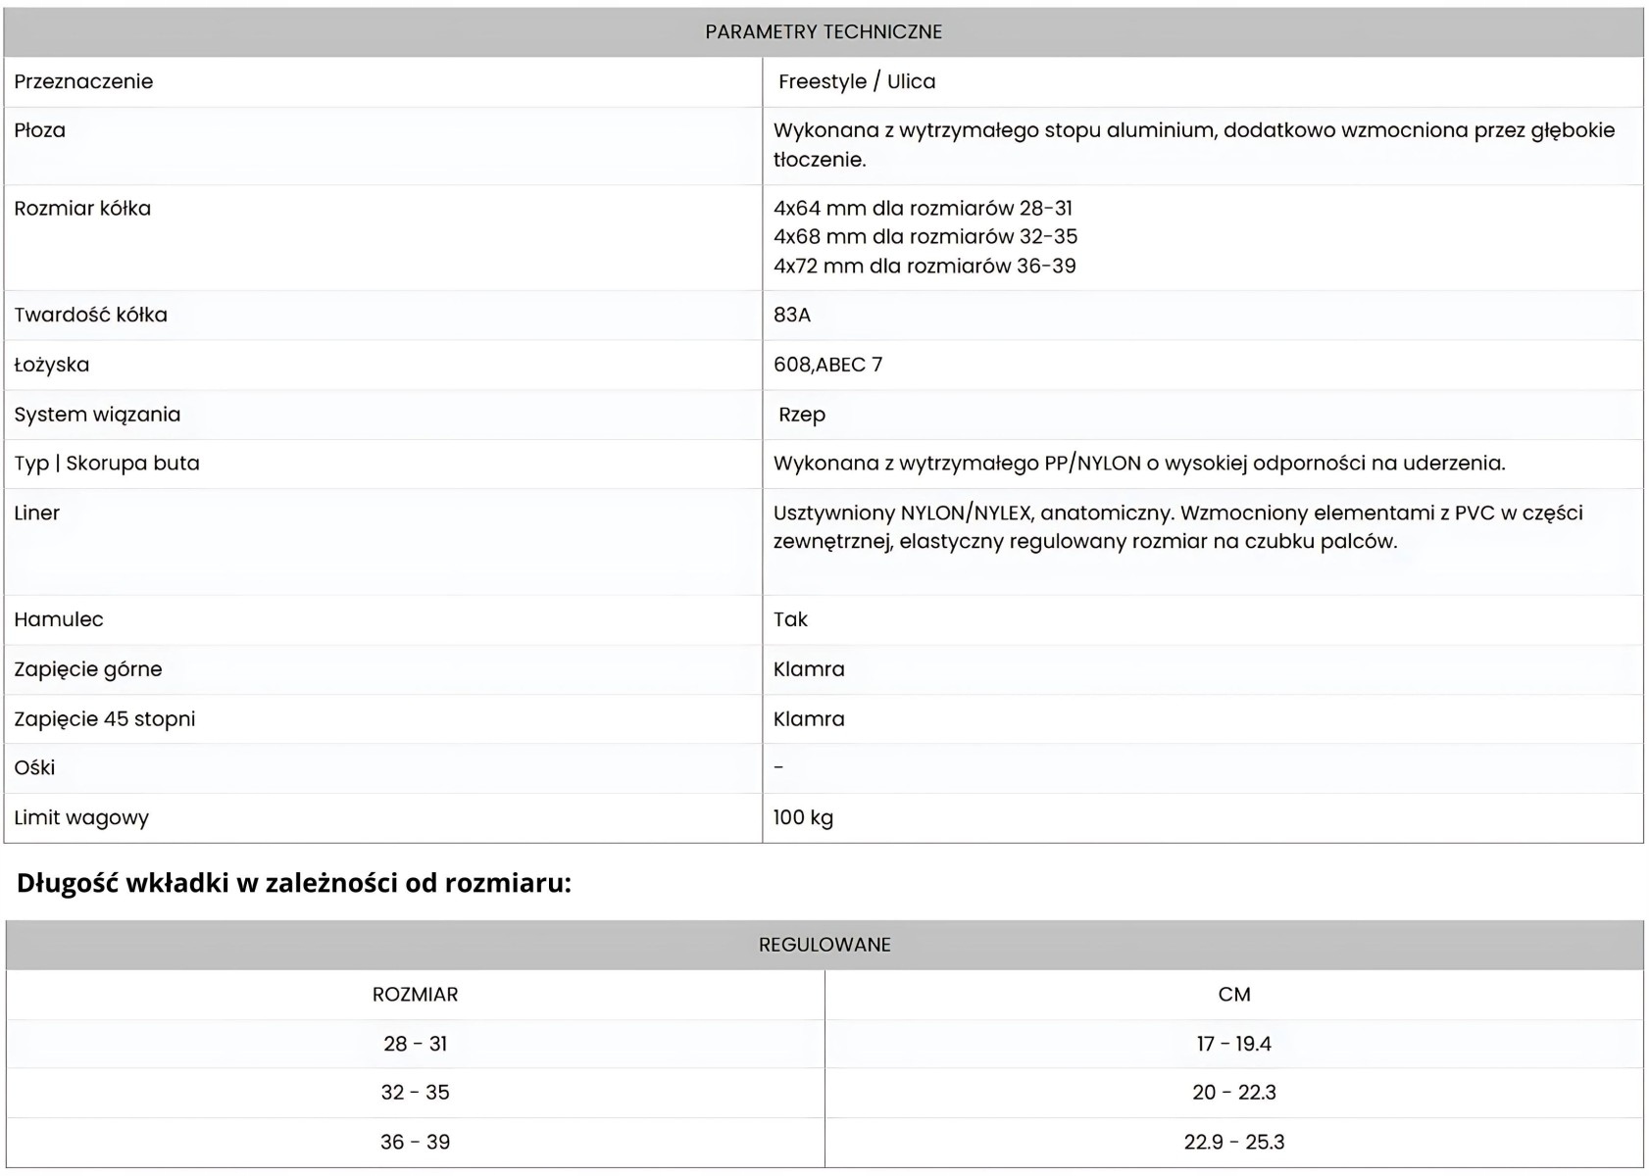
Task: Select the 4x64 mm wheel size line
Action: pos(923,208)
